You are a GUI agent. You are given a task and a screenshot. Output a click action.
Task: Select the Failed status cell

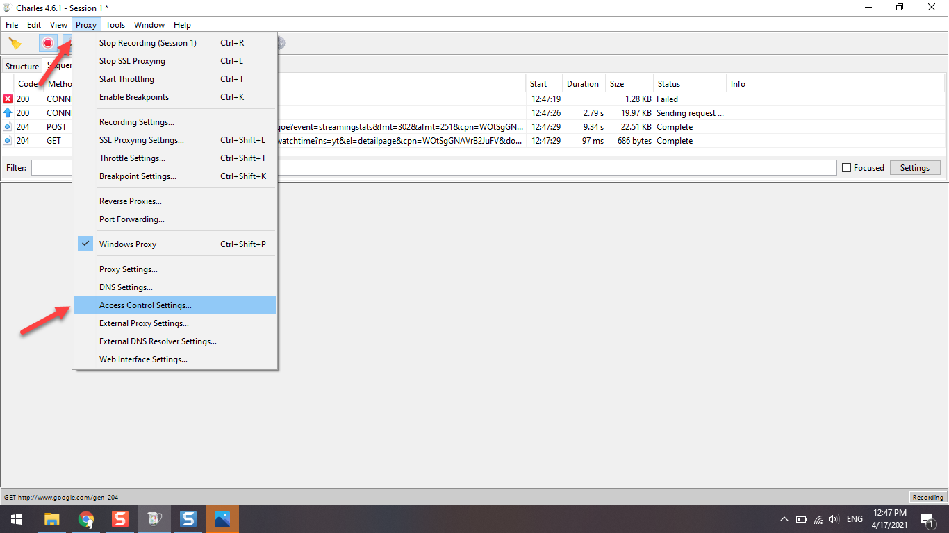point(690,99)
